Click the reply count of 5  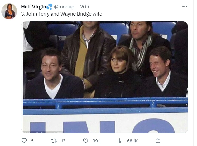[32, 141]
